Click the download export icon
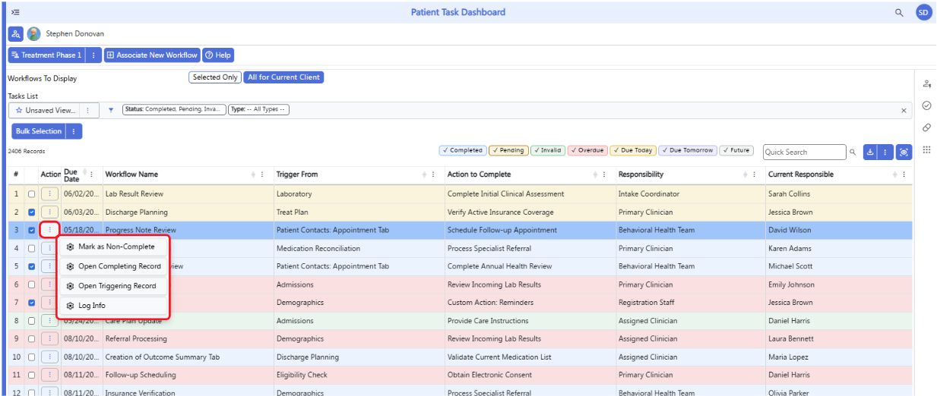This screenshot has height=396, width=937. pos(870,152)
